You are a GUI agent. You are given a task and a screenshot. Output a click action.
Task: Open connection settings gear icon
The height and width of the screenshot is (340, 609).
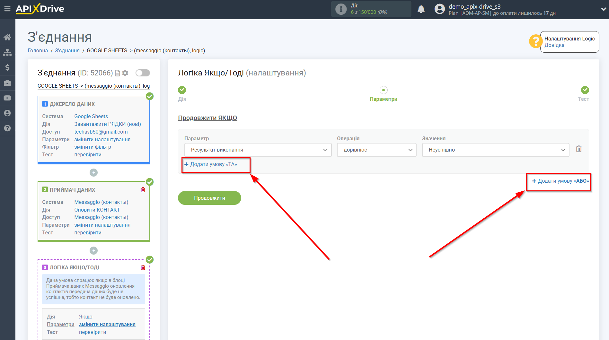click(x=125, y=73)
